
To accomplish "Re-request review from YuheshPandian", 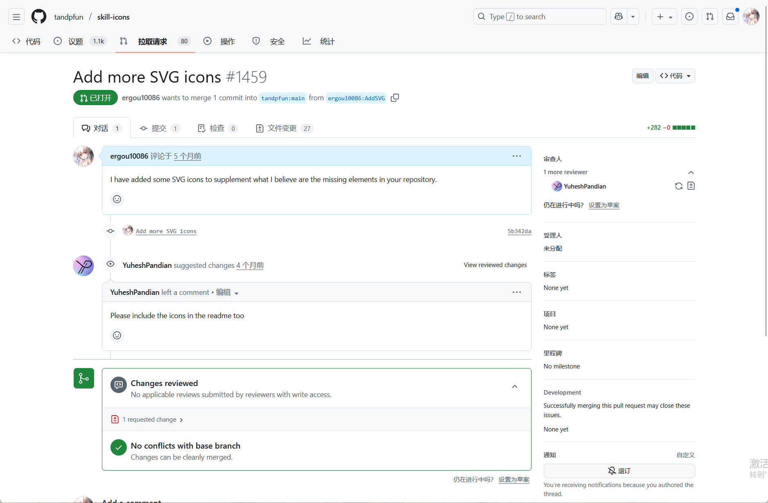I will coord(678,186).
